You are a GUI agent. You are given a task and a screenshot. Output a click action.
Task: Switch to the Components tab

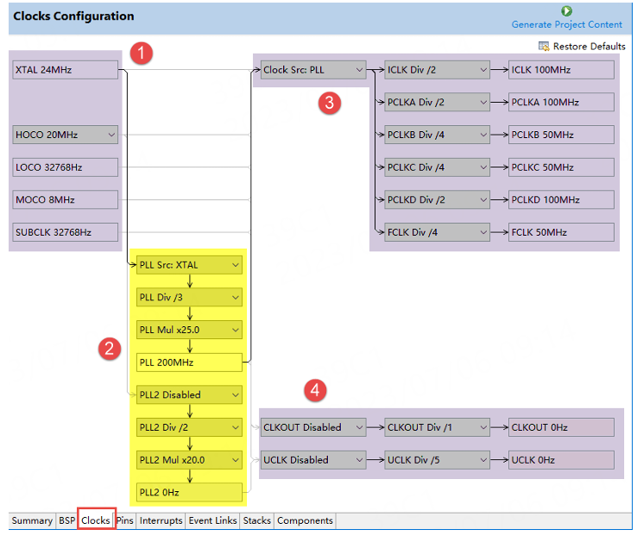(x=305, y=520)
